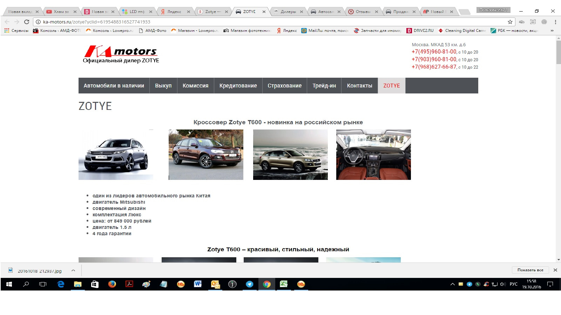Click the page vertical scrollbar thumb
561x315 pixels.
click(558, 52)
